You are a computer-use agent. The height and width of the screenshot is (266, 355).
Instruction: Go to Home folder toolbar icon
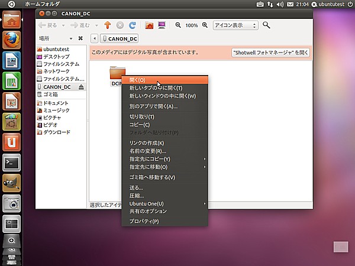pos(149,25)
